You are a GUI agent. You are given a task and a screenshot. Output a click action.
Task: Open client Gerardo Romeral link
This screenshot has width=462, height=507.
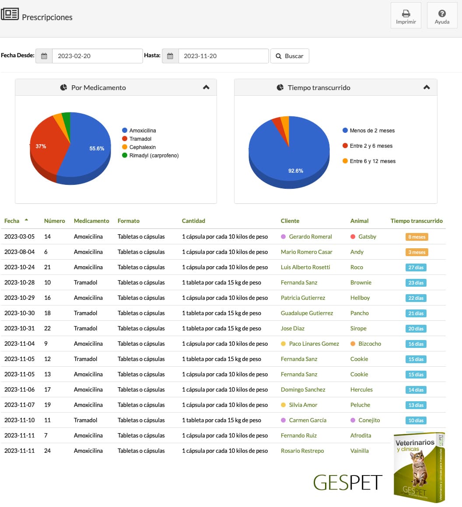(x=310, y=237)
